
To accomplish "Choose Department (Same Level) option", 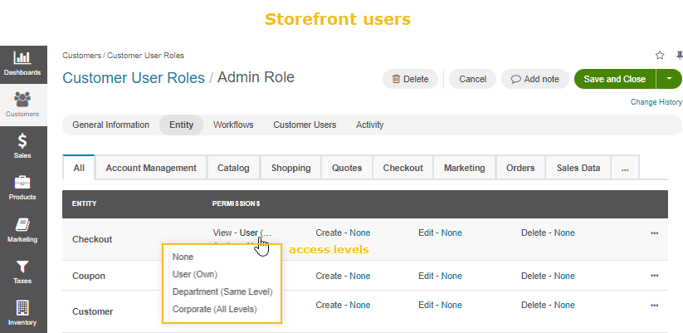I will (x=222, y=291).
